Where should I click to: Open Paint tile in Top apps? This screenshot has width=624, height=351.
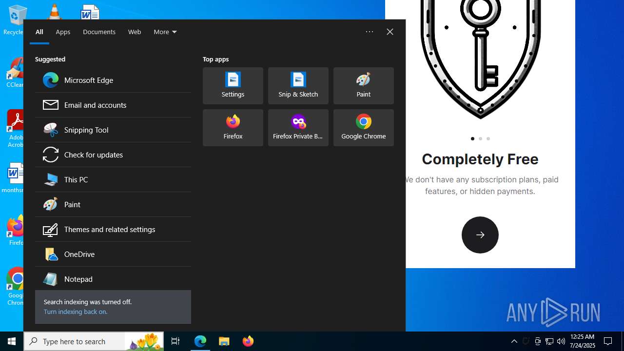tap(364, 86)
